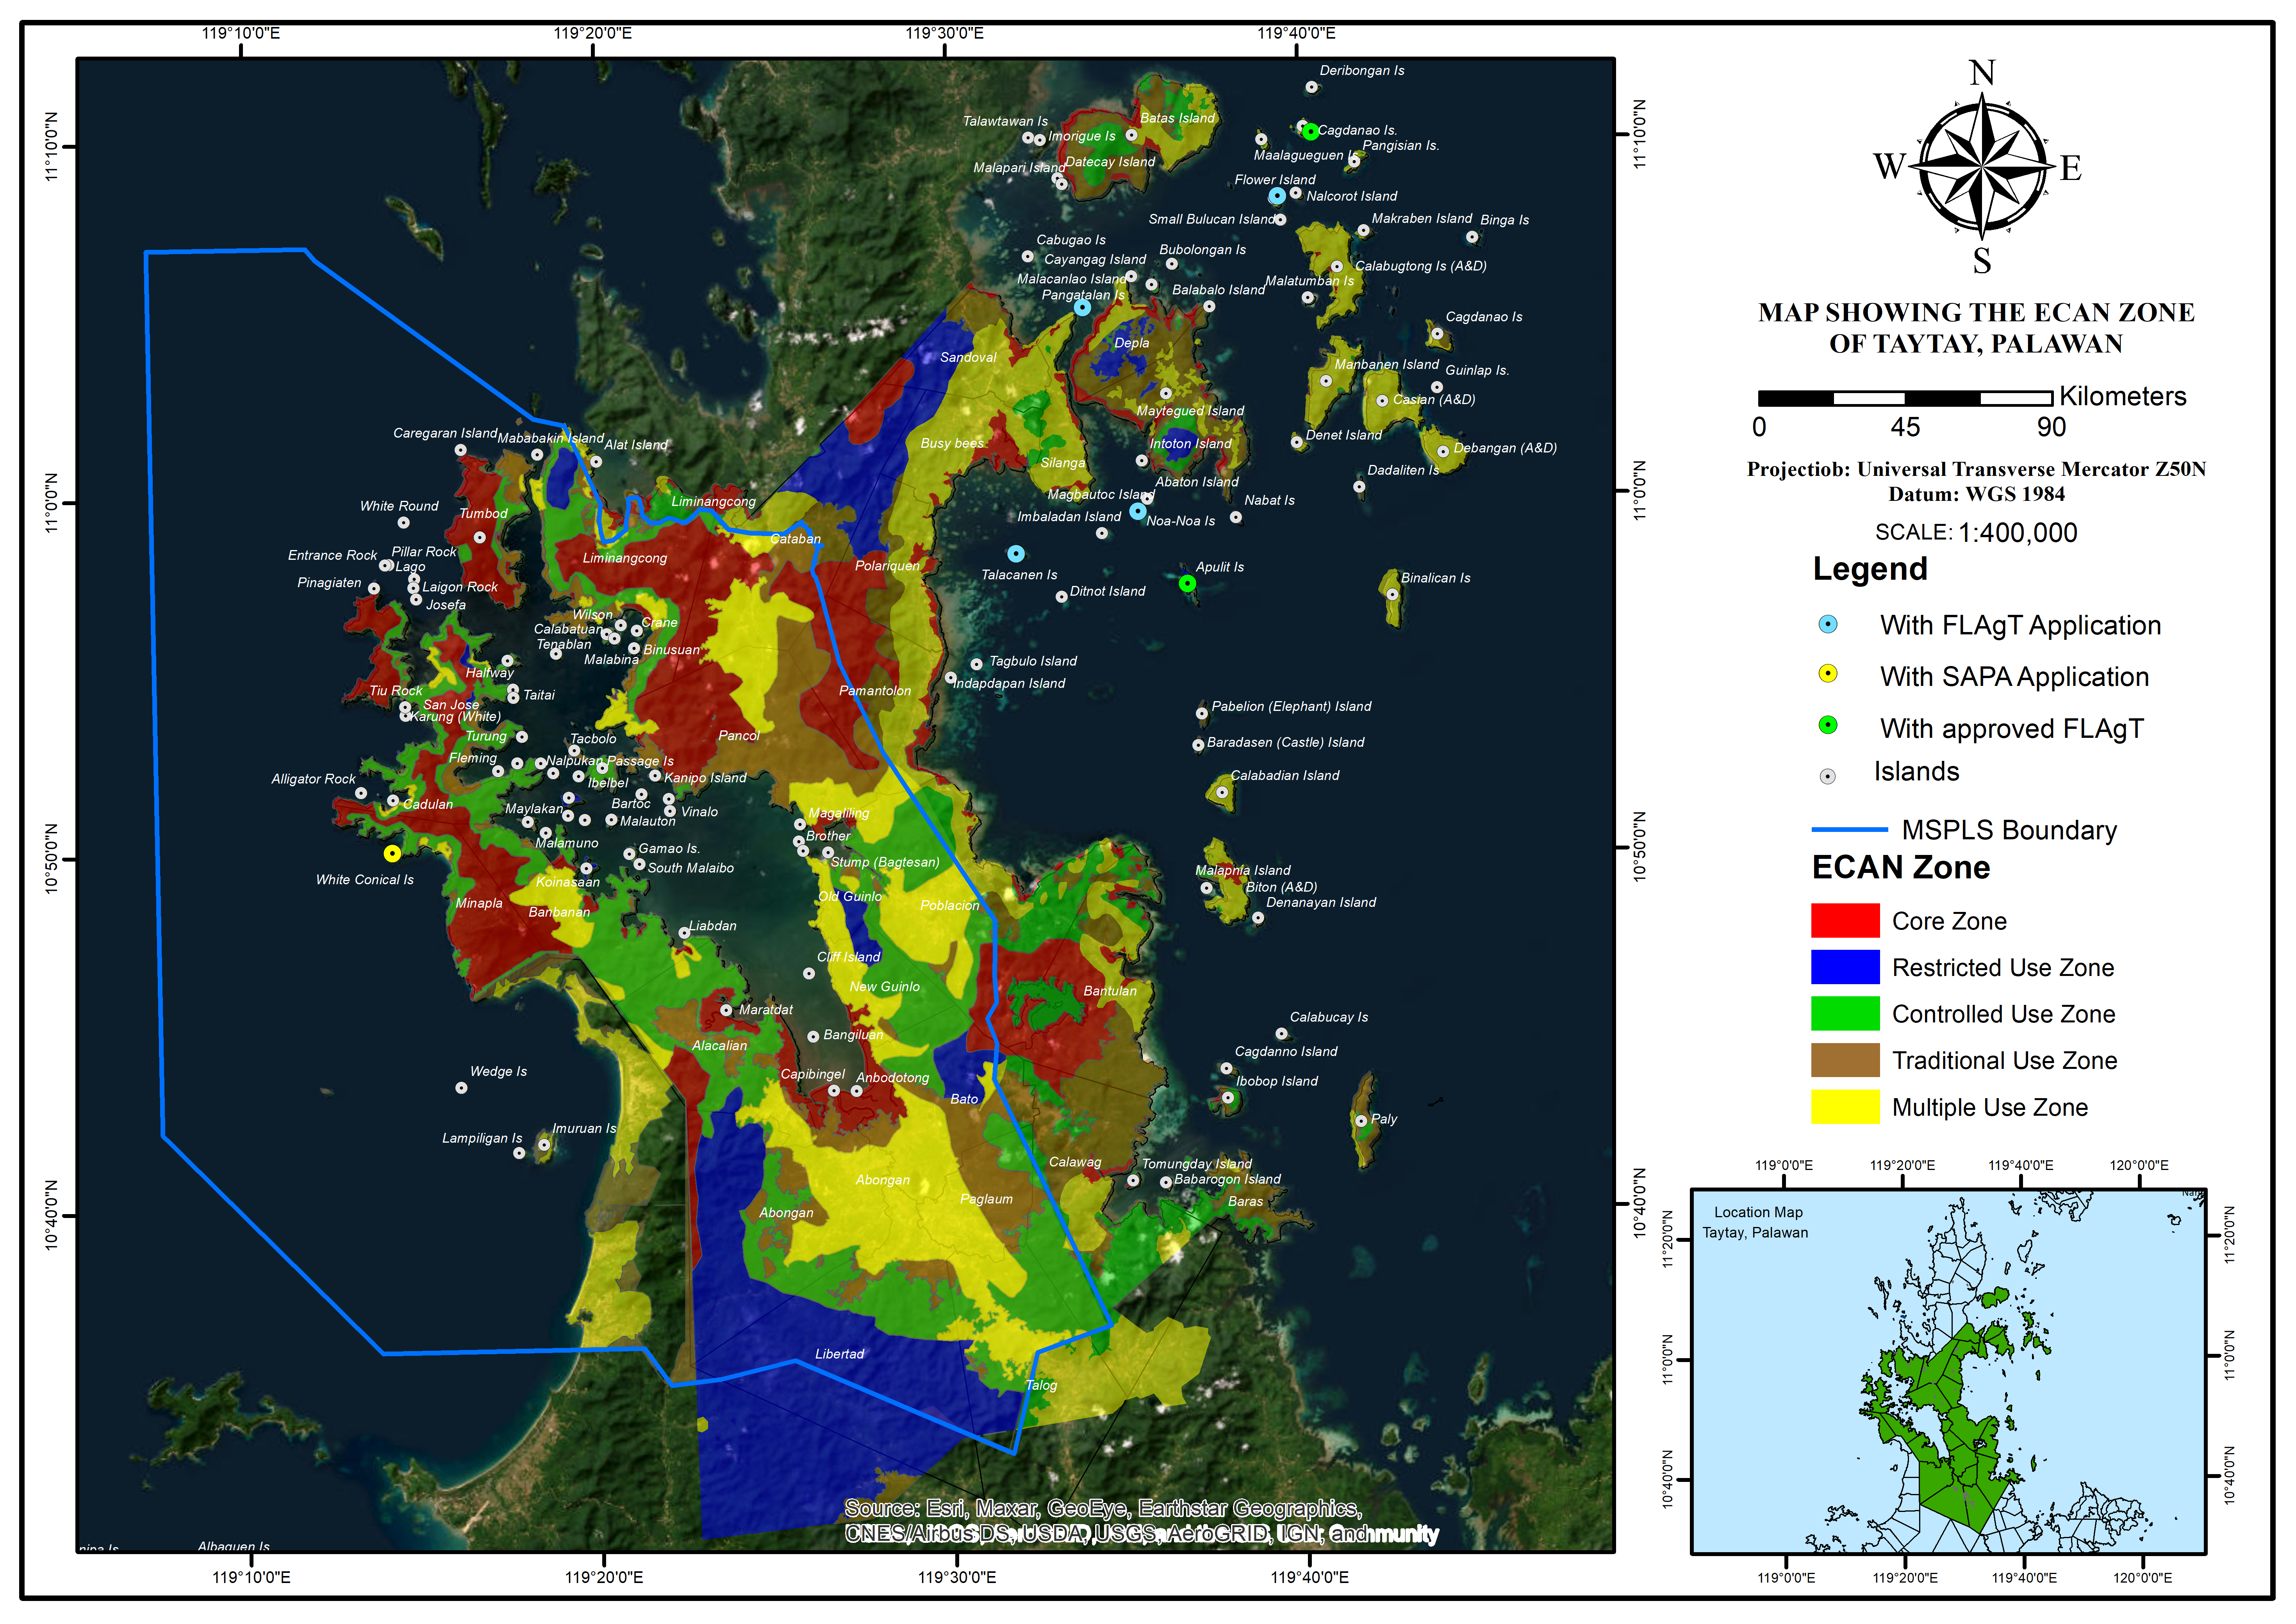This screenshot has width=2296, height=1624.
Task: Click the Baradasen (Castle) Island label
Action: click(x=1286, y=742)
